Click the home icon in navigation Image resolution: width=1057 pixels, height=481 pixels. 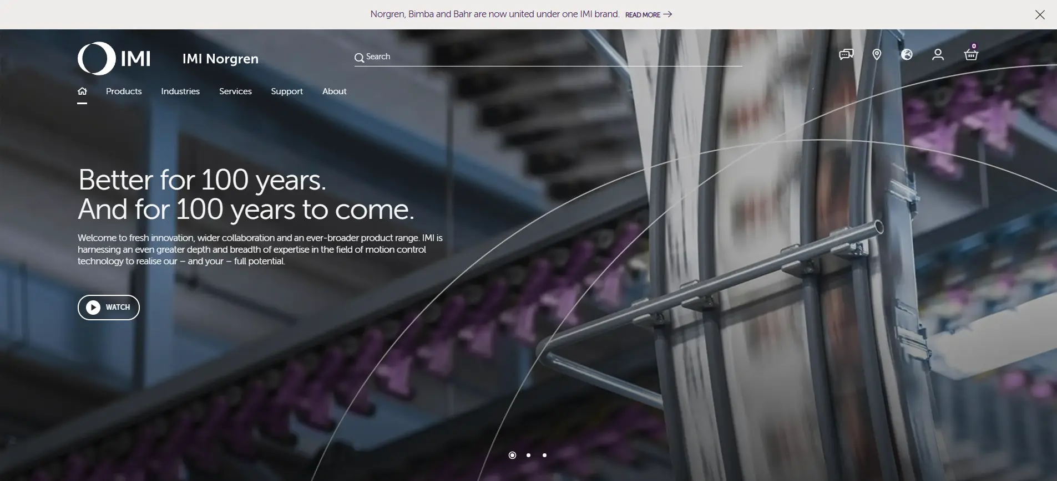click(82, 91)
